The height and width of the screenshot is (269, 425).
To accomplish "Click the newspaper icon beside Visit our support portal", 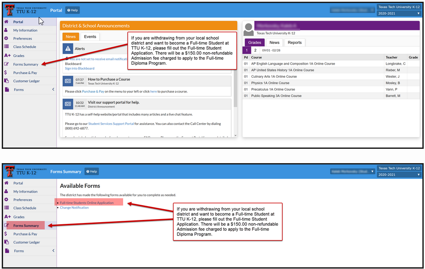I will (68, 104).
